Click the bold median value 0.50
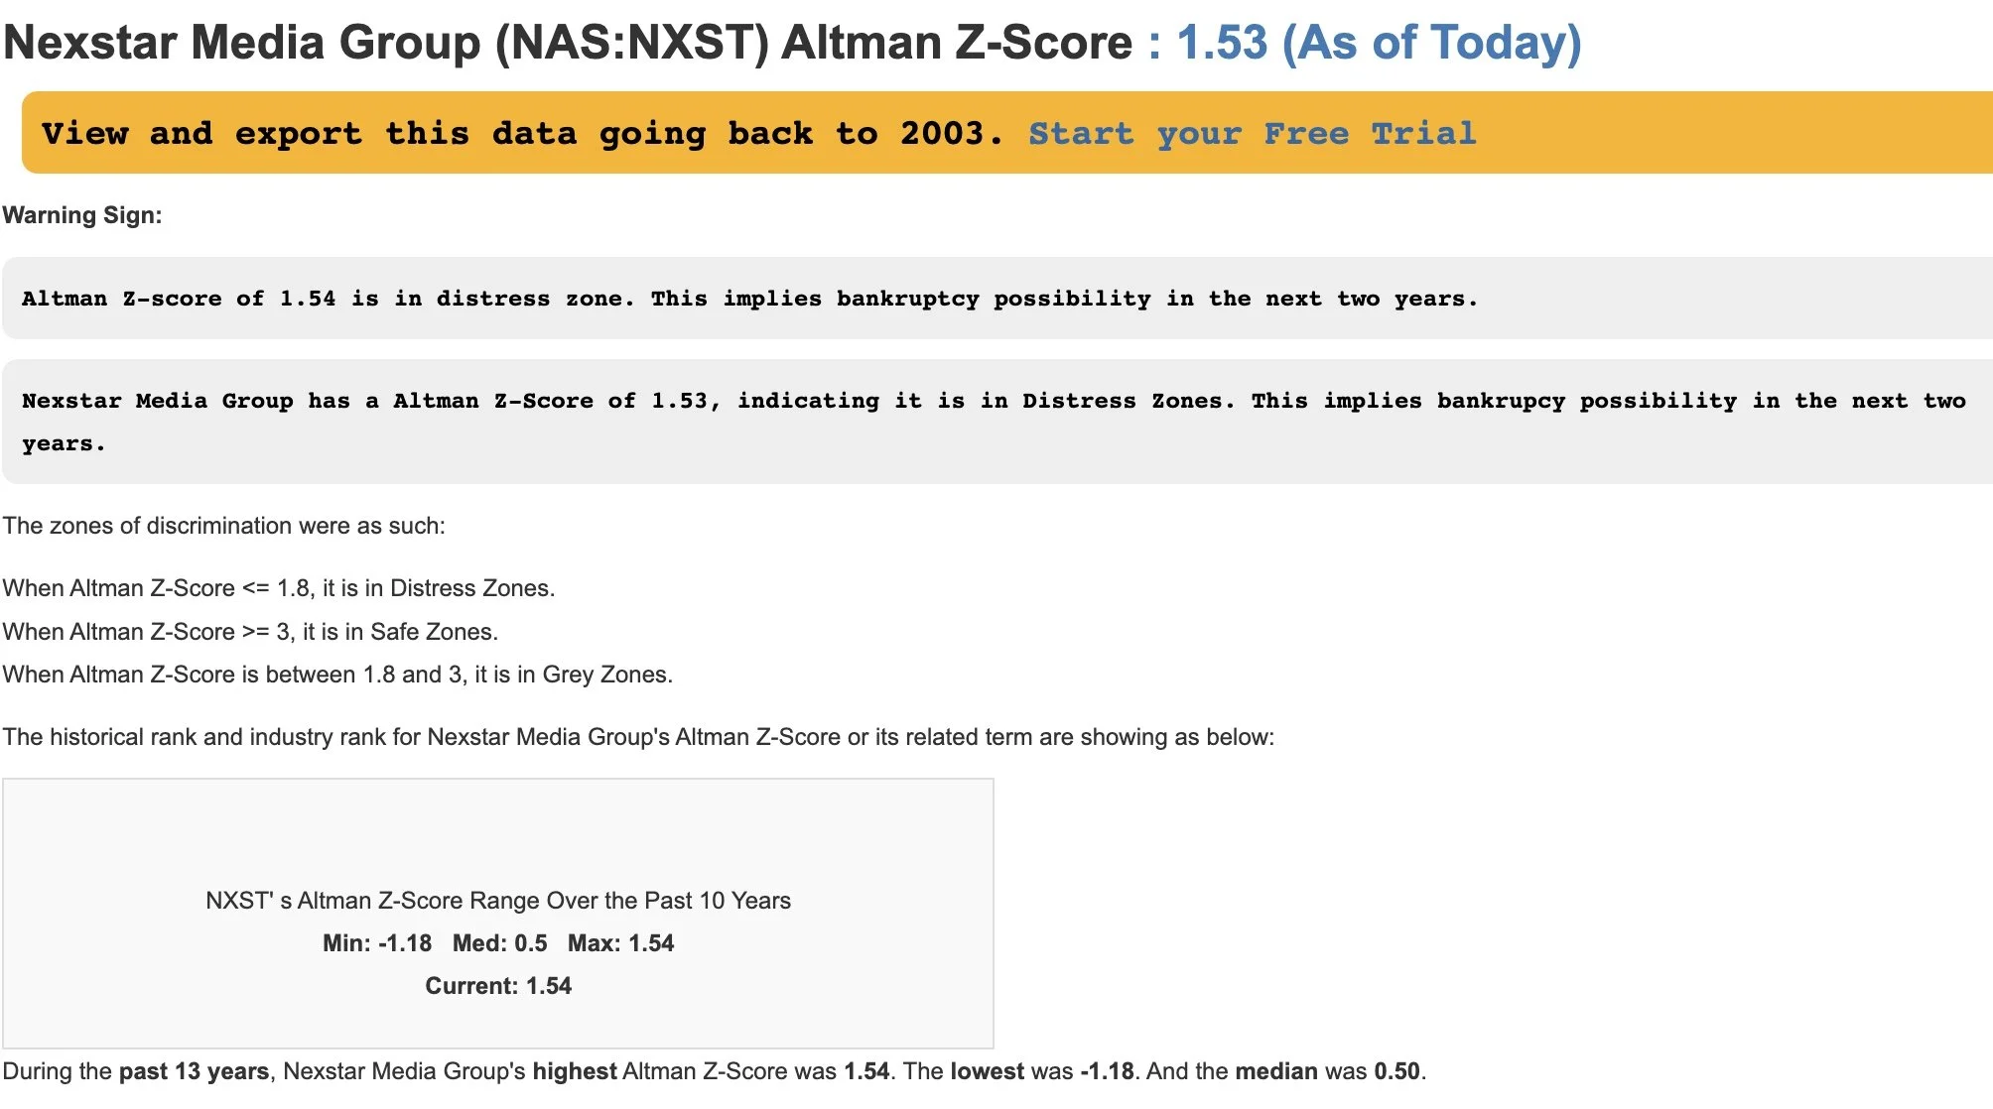1993x1109 pixels. point(1396,1071)
